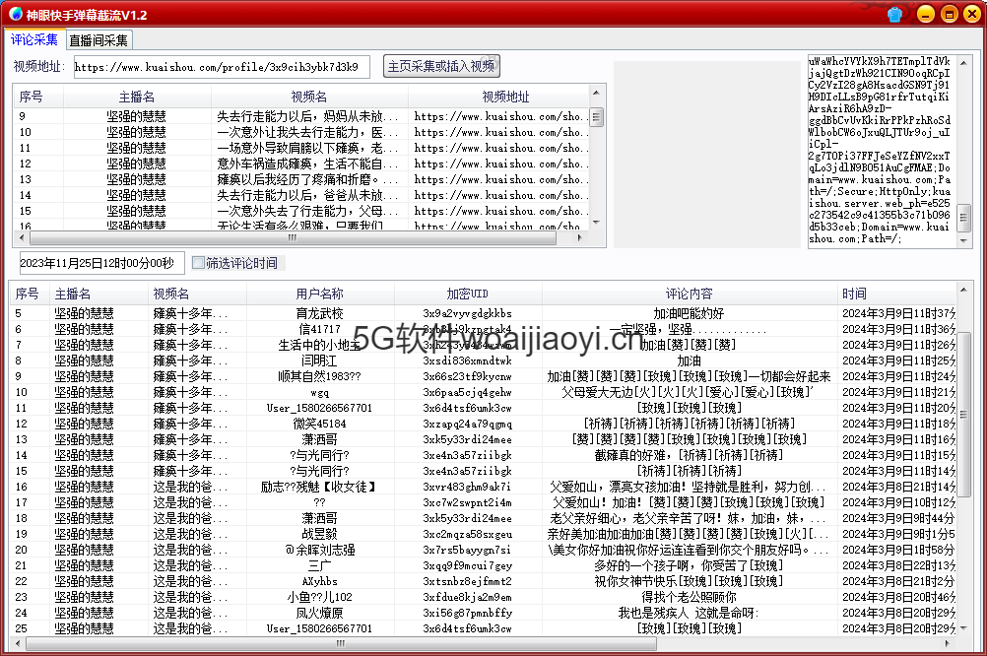Click the comments table 用户名称 column header

pos(320,294)
